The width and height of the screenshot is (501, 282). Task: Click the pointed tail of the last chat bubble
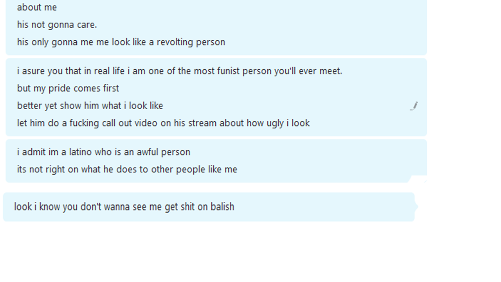(416, 206)
